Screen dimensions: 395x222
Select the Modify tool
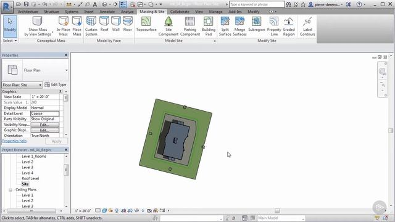click(10, 27)
